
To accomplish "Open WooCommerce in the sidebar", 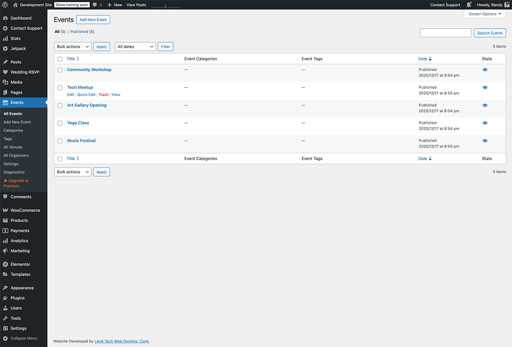I will tap(25, 210).
